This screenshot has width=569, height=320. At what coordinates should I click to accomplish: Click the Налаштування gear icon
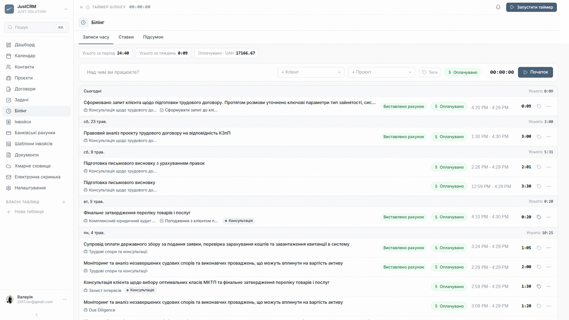coord(9,188)
